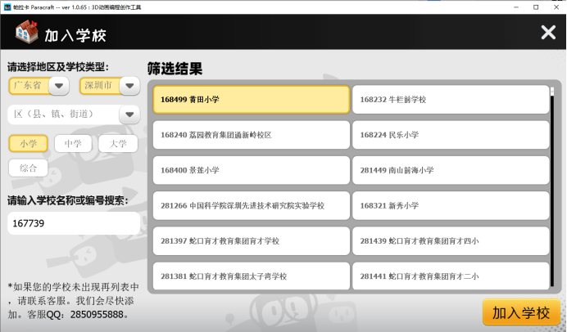The height and width of the screenshot is (332, 567).
Task: Expand the 区（县、镇、街道）district dropdown
Action: pos(129,114)
